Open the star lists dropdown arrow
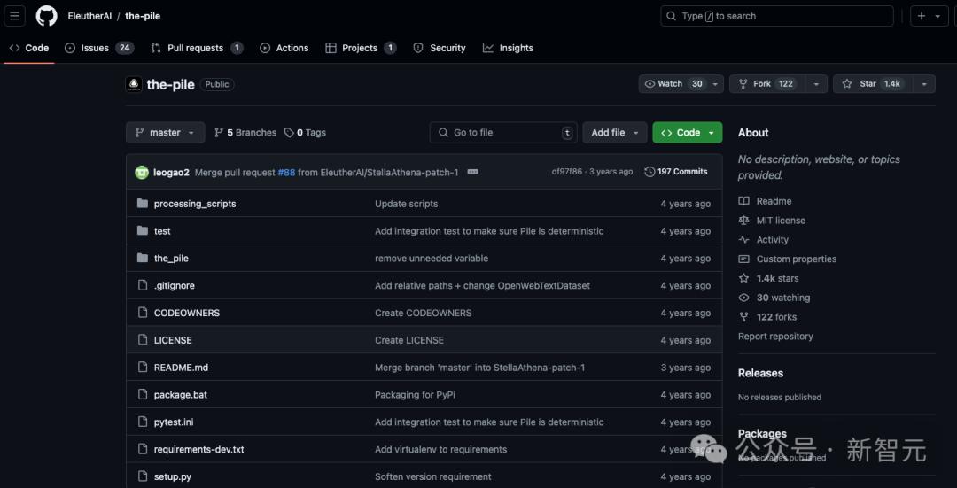The width and height of the screenshot is (957, 488). point(923,84)
